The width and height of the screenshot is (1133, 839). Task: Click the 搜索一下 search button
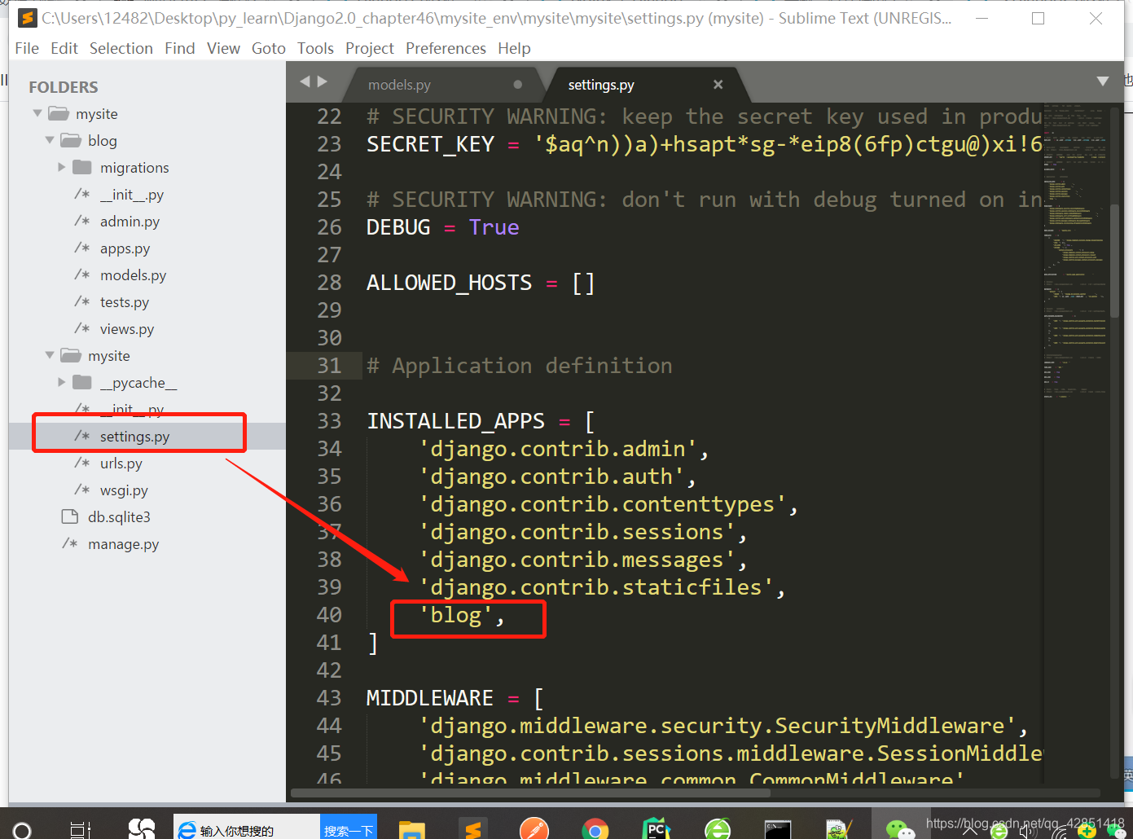click(x=349, y=828)
